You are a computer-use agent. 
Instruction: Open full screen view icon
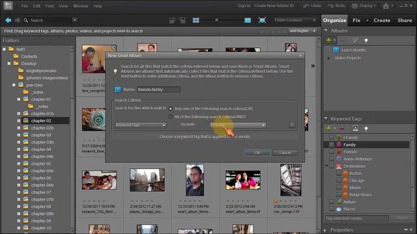[262, 20]
